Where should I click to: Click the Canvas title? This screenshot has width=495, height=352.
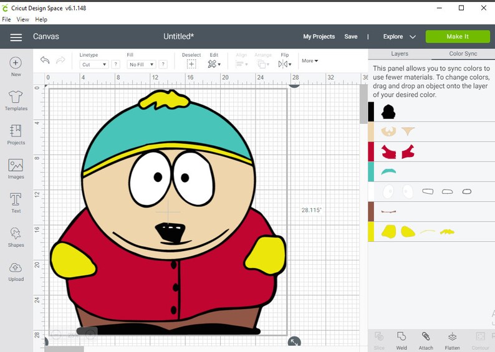click(46, 37)
